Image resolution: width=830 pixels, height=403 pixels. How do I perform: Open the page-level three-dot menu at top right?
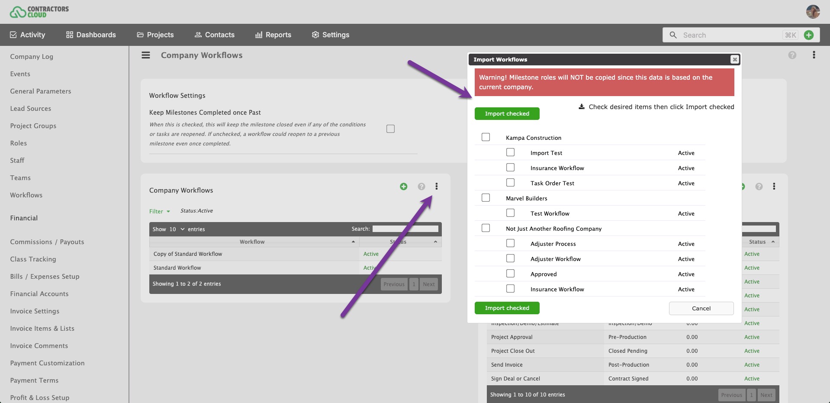tap(814, 55)
